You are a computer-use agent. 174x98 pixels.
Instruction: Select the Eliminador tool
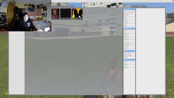point(129,46)
